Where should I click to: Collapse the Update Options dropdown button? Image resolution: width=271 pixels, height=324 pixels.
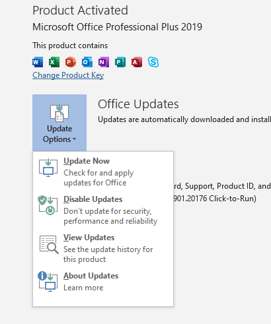coord(59,123)
